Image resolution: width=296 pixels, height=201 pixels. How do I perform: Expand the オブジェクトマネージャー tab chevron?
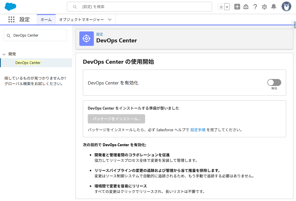click(110, 20)
